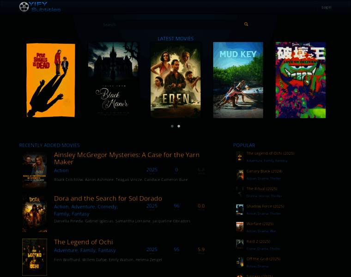Open popular item Raid 2 (2025)
Screen dimensions: 351x277
pos(258,241)
